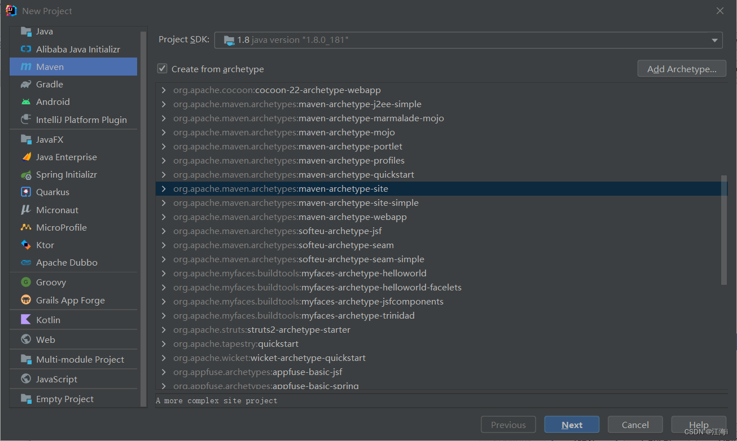Select myfaces-archetype-jsfcomponents row

(x=441, y=302)
